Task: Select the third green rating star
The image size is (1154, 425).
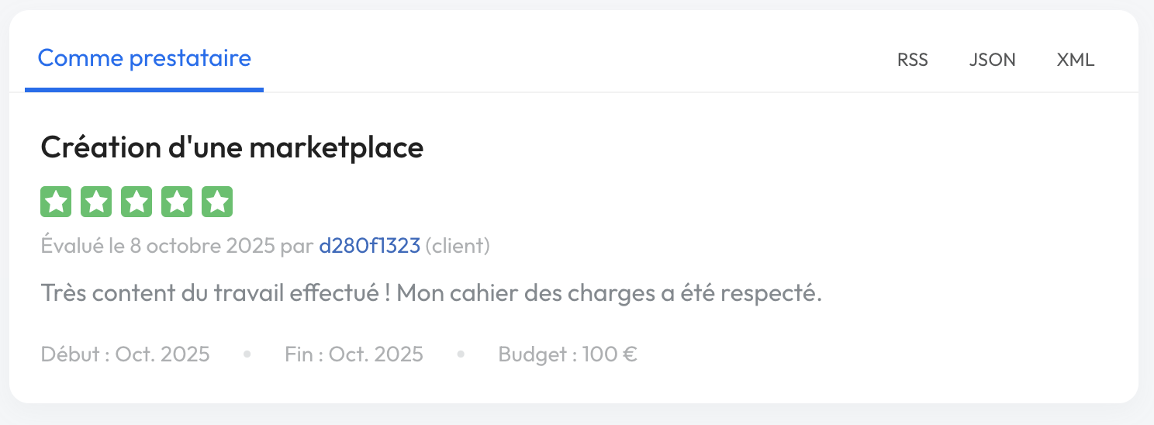Action: tap(136, 202)
